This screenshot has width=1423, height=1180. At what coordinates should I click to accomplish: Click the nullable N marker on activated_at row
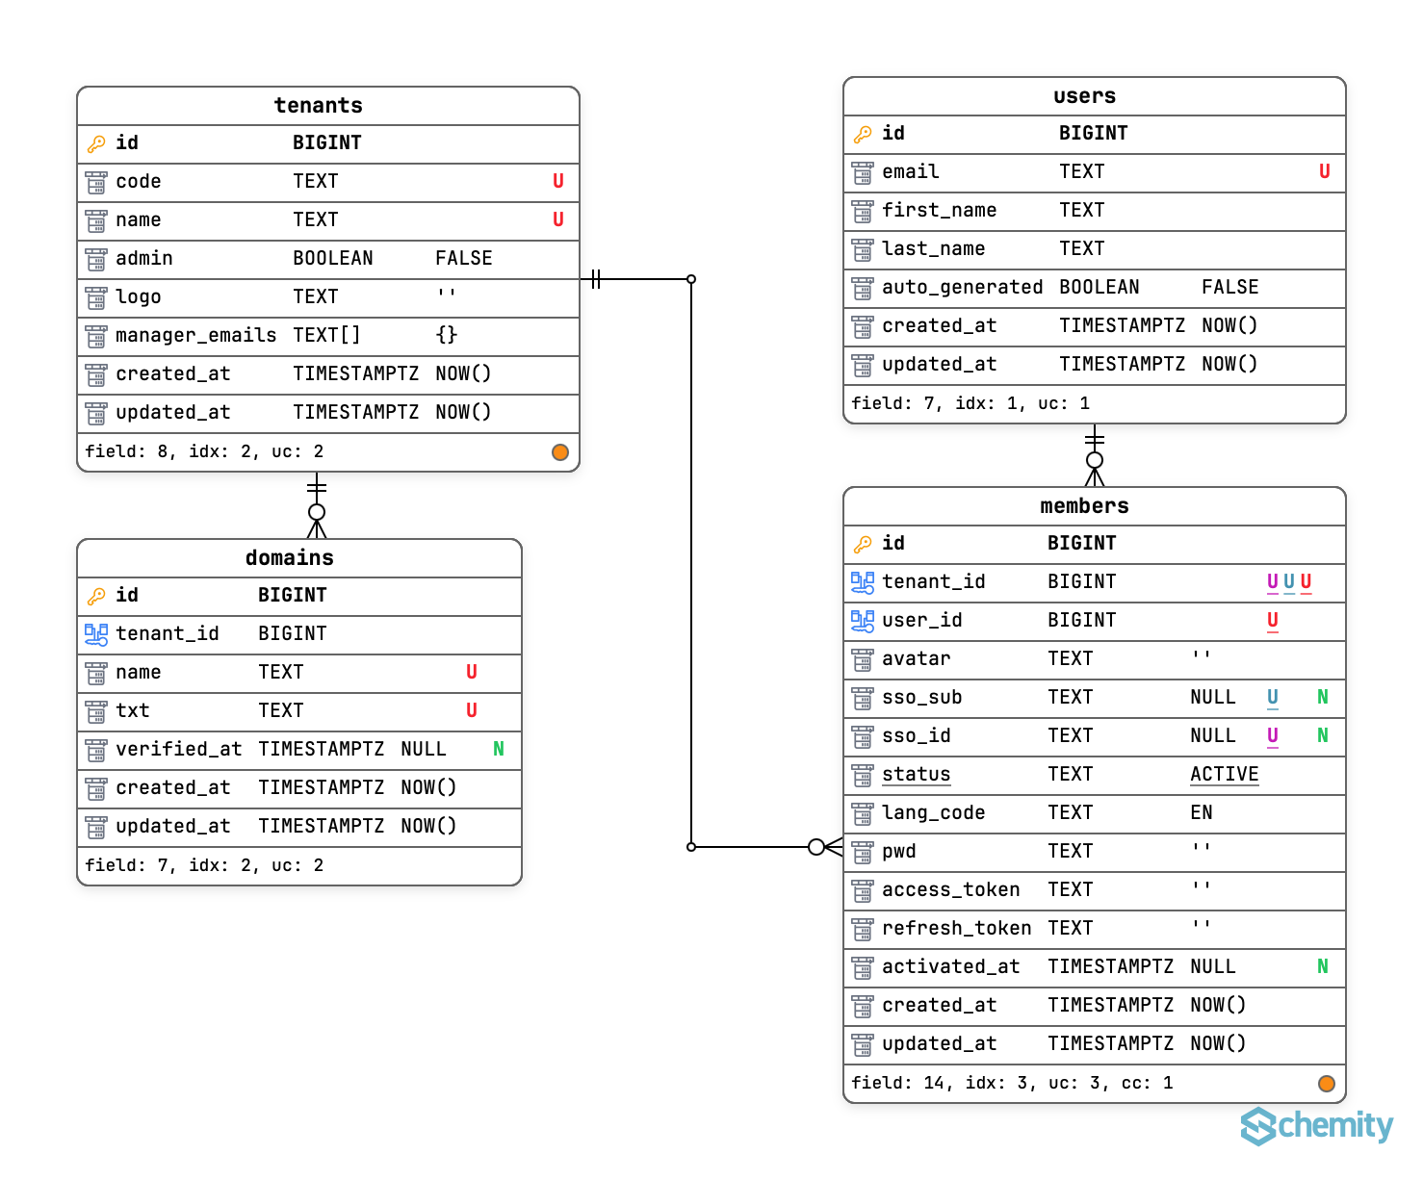(x=1323, y=966)
